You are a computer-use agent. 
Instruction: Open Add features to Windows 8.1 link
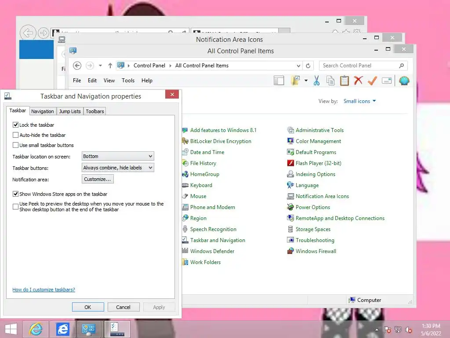point(223,130)
